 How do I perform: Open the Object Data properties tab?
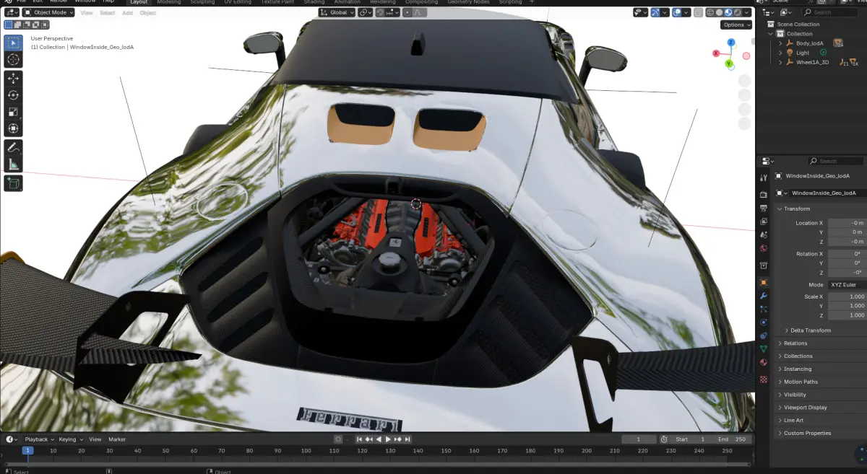[x=764, y=349]
